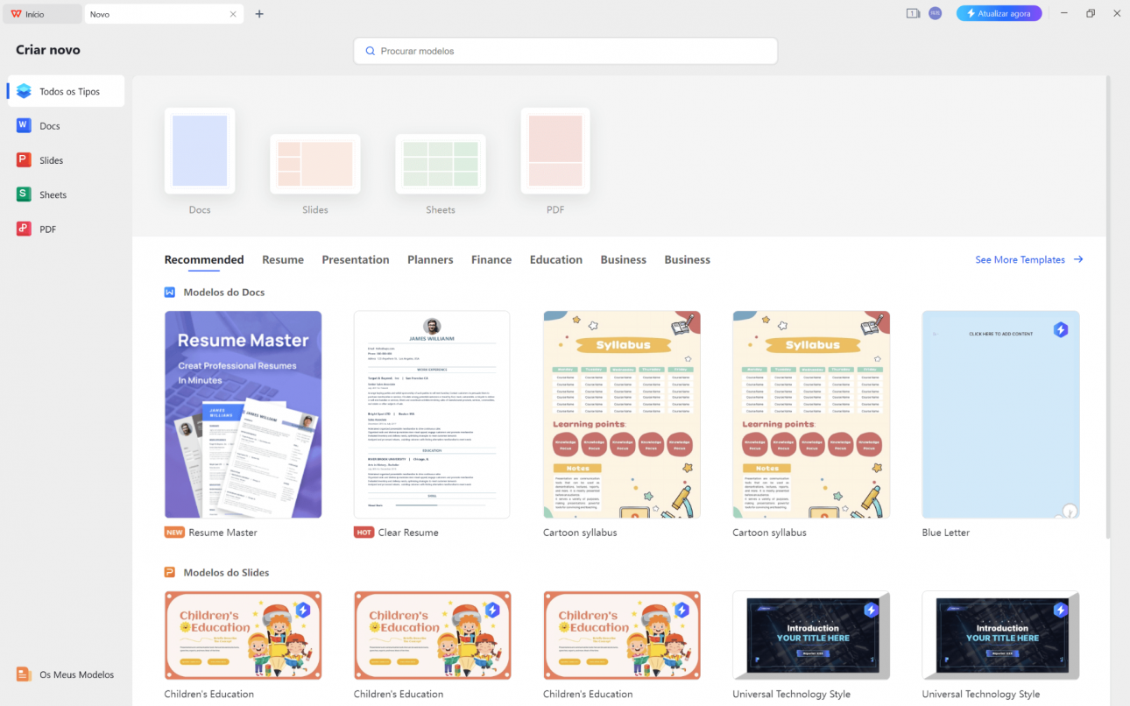Click the HOT badge on Clear Resume
The image size is (1130, 706).
click(x=364, y=532)
